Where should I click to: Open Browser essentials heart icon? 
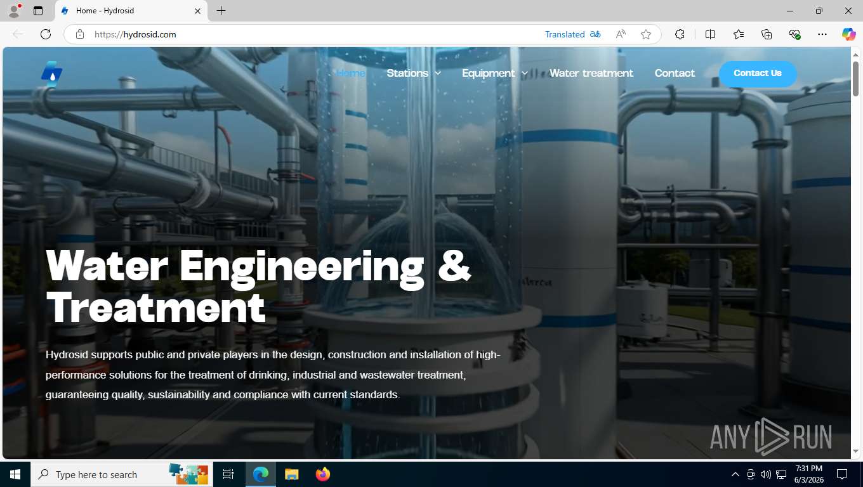coord(794,34)
